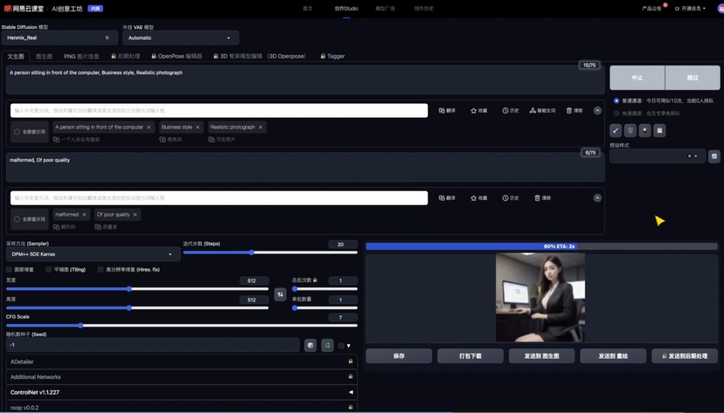This screenshot has height=413, width=724.
Task: Open the PNG 图片信息 tab
Action: click(81, 56)
